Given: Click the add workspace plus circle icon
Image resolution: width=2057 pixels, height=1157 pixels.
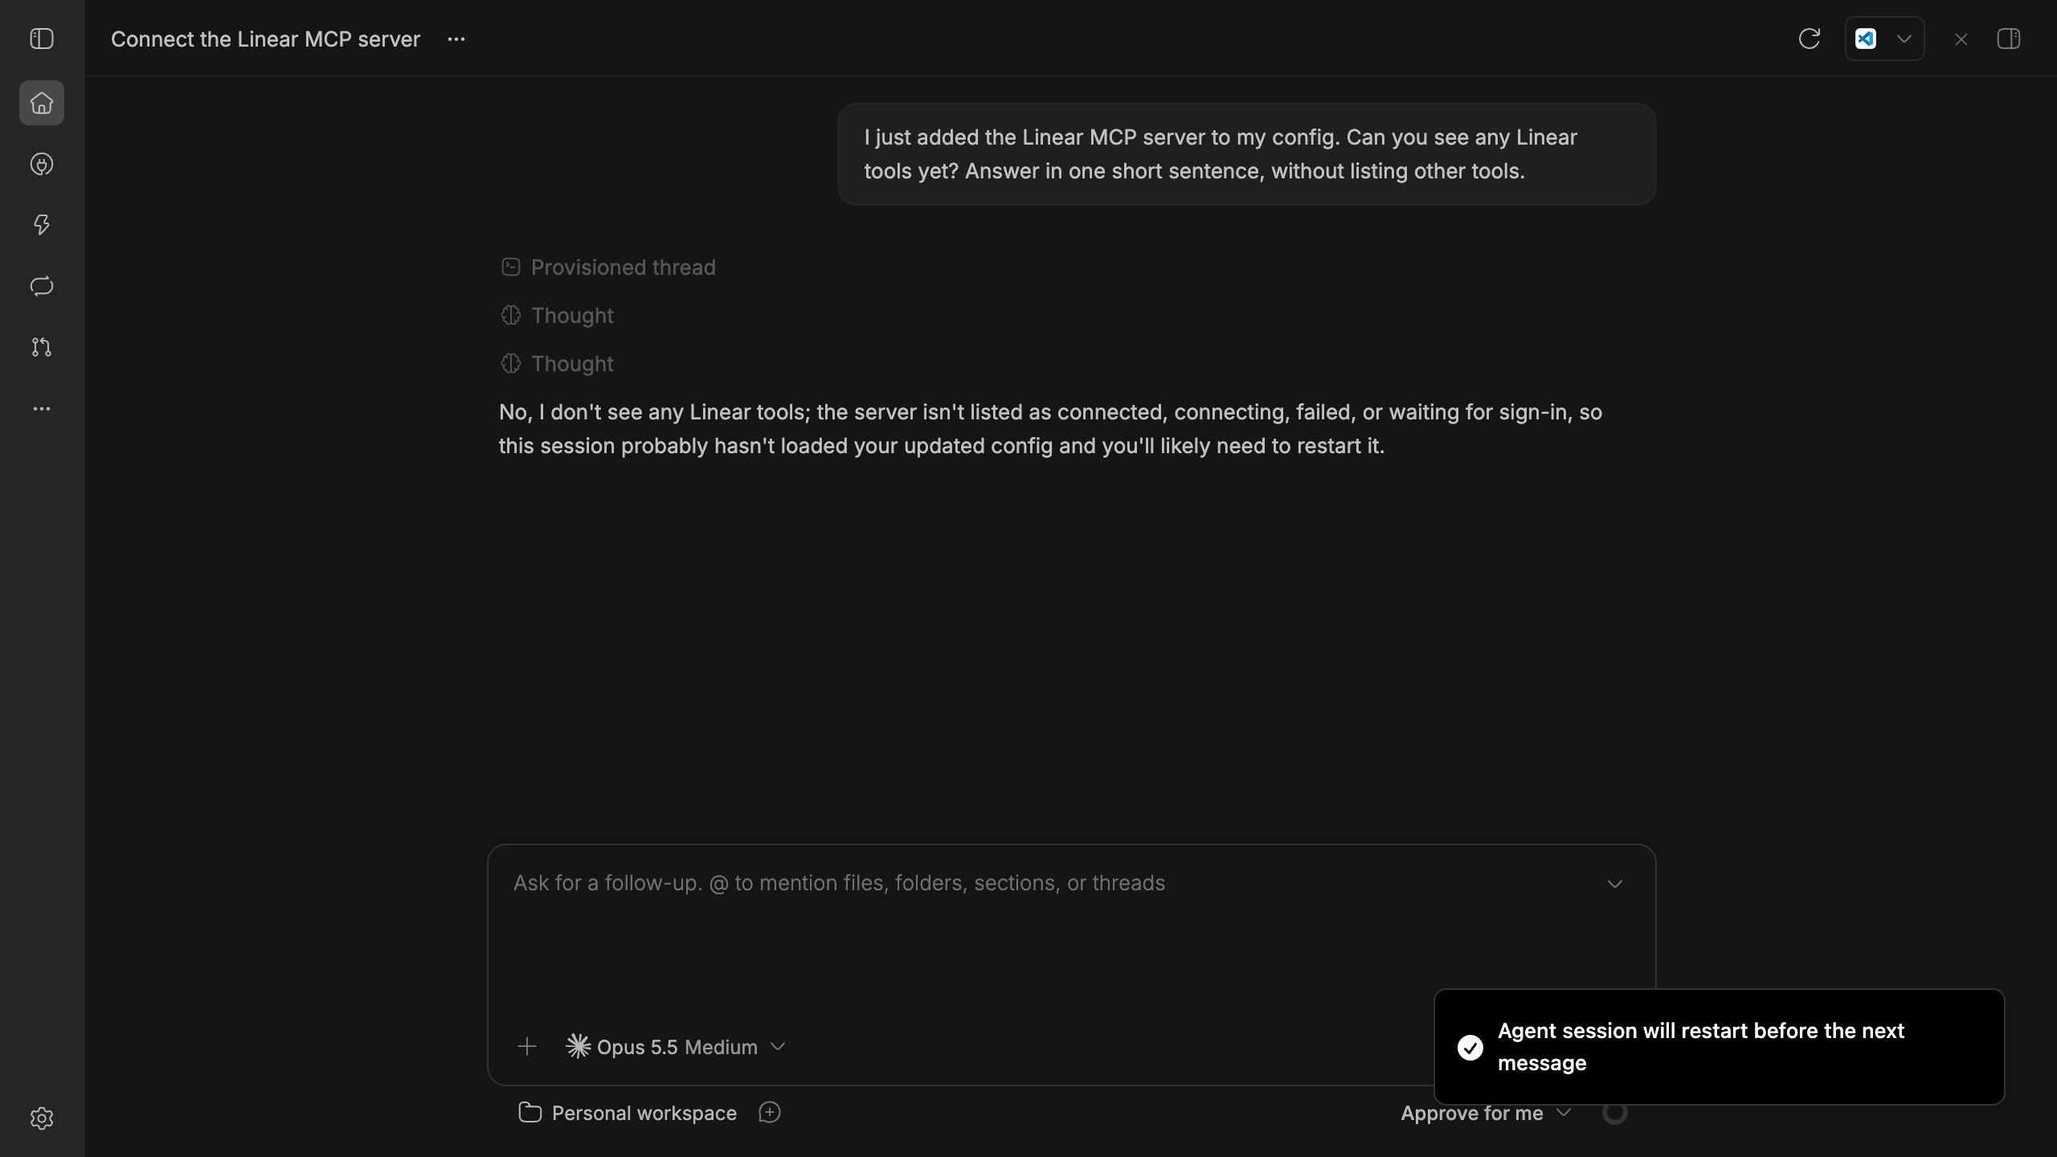Looking at the screenshot, I should click(770, 1112).
